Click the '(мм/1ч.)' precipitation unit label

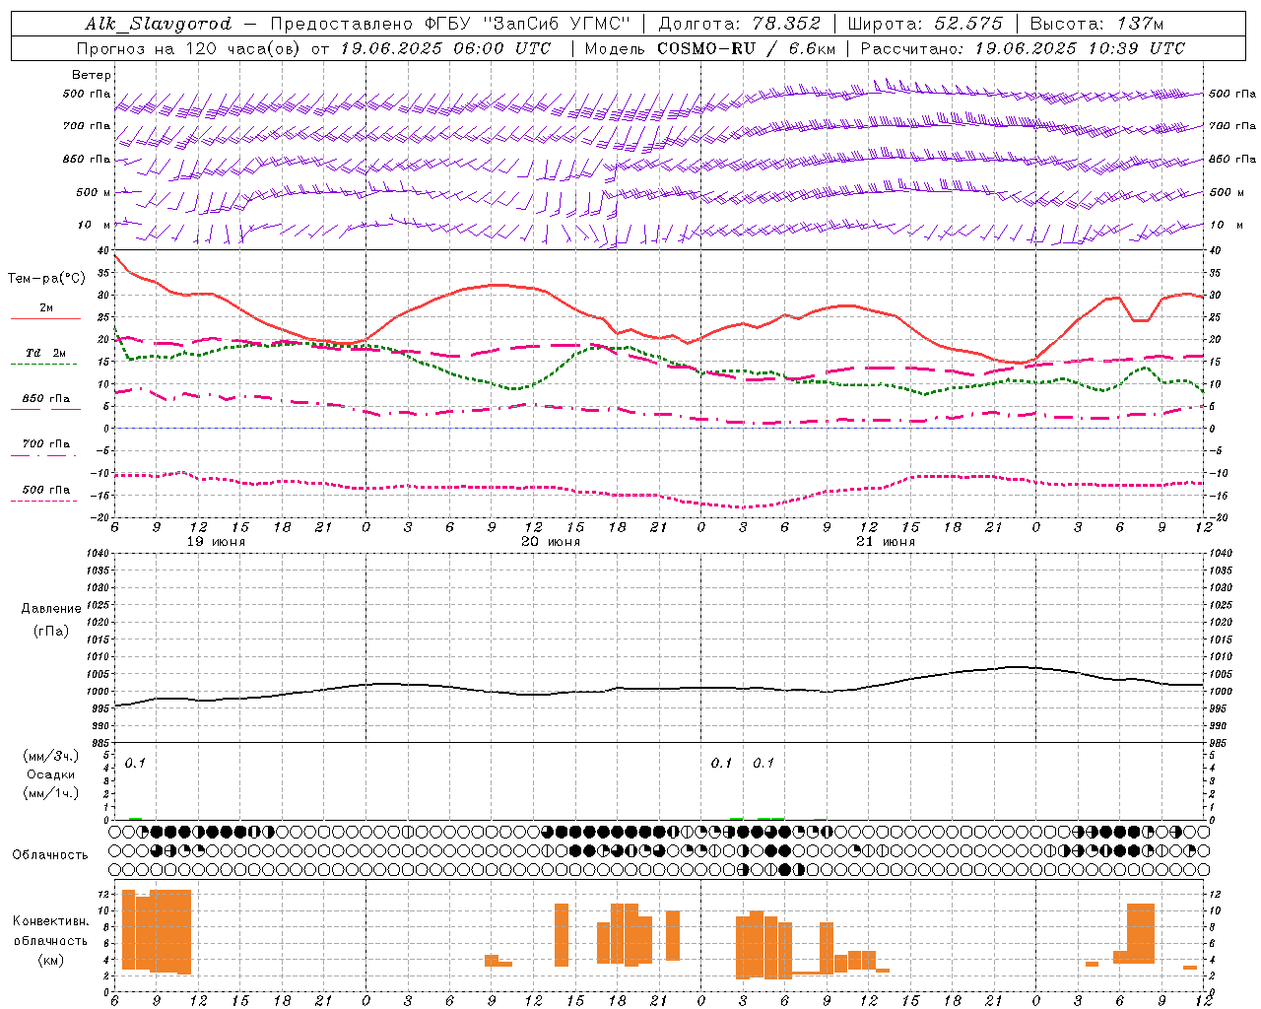click(51, 793)
